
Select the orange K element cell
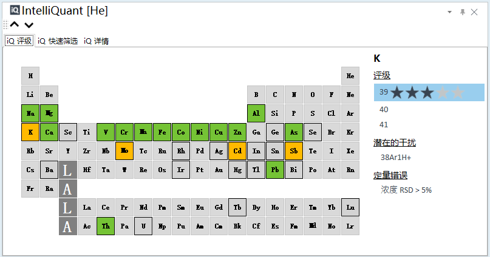click(x=30, y=132)
